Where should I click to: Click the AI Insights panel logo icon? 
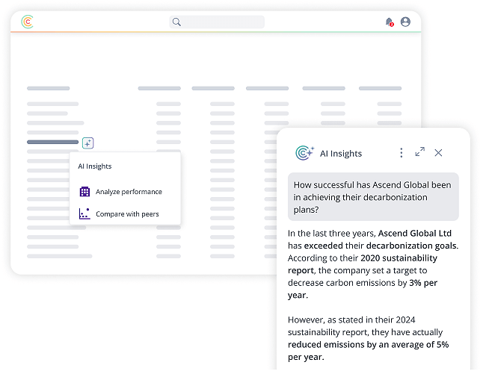pos(304,153)
